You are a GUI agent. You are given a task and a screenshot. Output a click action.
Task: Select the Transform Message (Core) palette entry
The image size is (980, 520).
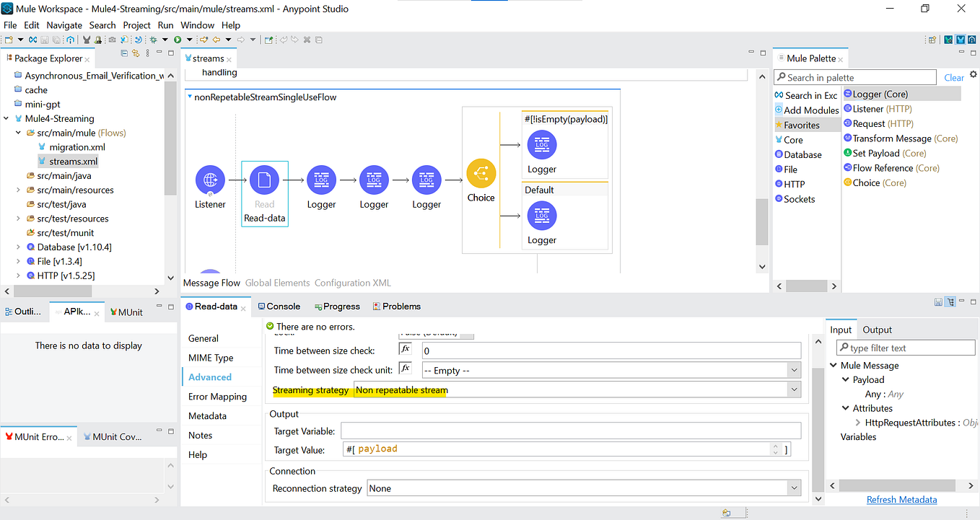901,138
